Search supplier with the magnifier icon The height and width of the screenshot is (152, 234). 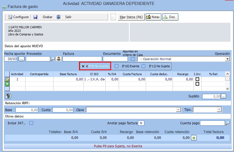pos(53,59)
